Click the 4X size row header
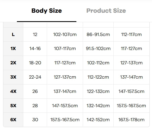 13,91
